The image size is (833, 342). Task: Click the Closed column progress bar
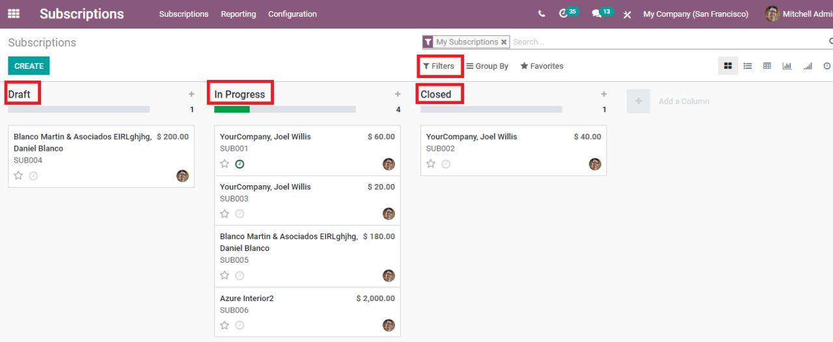(x=491, y=109)
